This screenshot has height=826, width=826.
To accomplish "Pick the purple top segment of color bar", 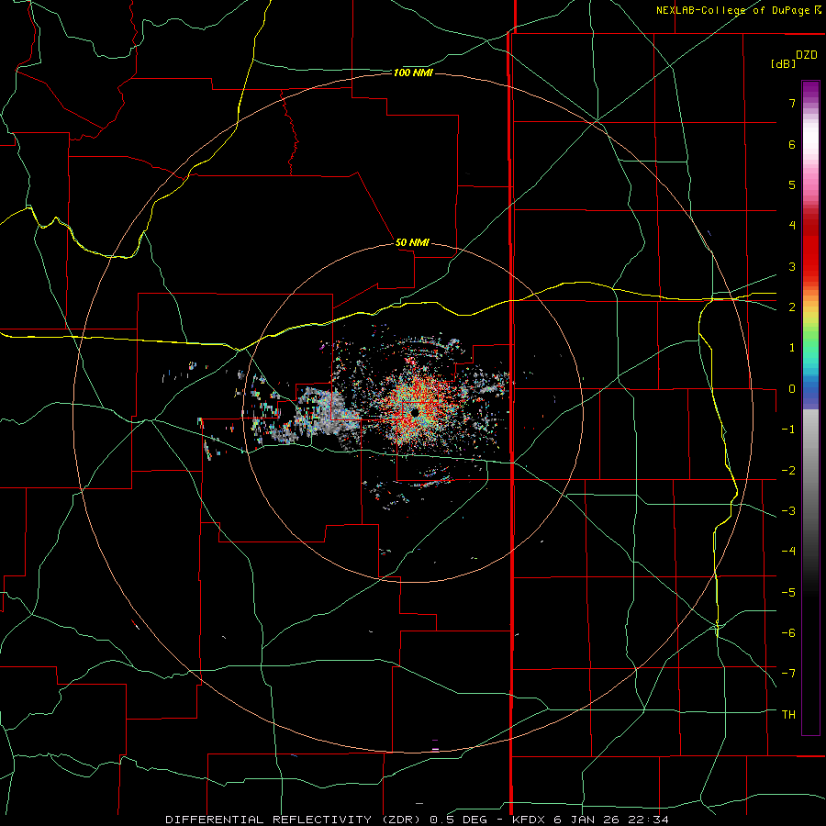I will (810, 90).
